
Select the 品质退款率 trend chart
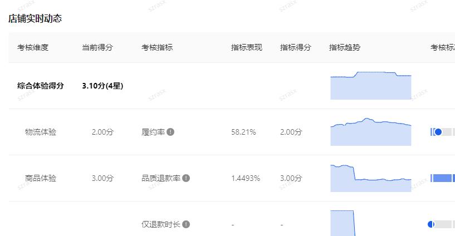tap(370, 178)
